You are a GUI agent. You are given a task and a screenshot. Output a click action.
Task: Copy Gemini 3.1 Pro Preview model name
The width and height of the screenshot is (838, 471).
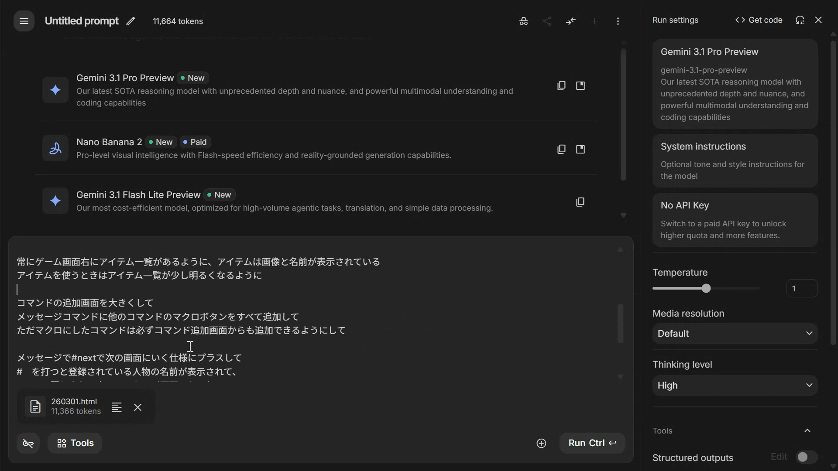pyautogui.click(x=561, y=85)
